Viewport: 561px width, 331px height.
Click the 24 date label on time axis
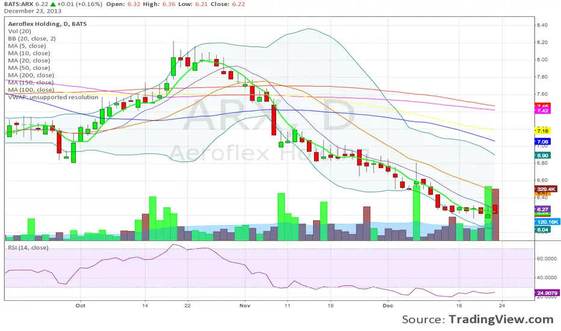[x=503, y=306]
